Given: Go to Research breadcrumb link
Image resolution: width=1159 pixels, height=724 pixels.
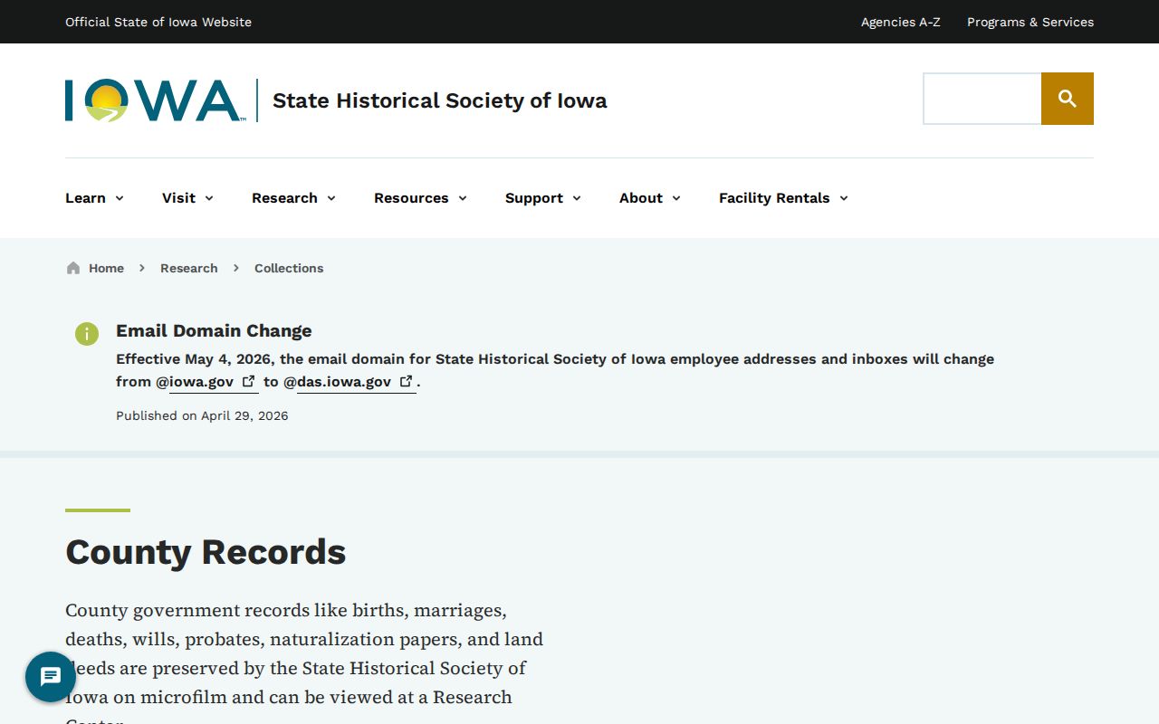Looking at the screenshot, I should tap(188, 268).
